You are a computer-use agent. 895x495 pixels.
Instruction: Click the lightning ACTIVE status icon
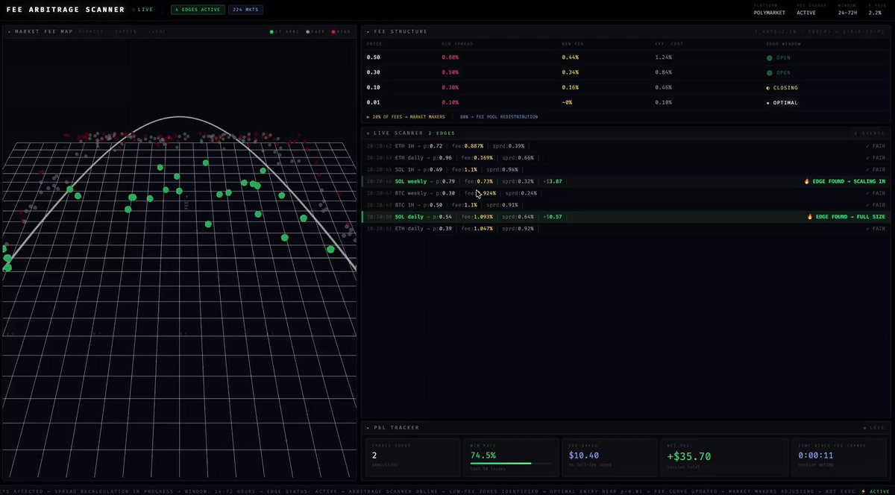click(863, 491)
